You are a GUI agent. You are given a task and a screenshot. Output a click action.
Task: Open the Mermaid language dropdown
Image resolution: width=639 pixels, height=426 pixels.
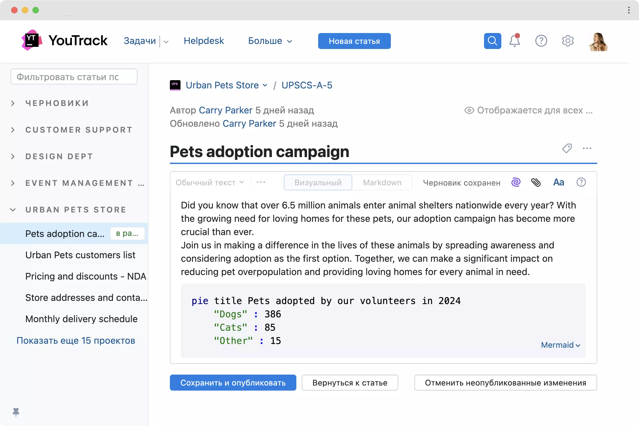(x=560, y=345)
